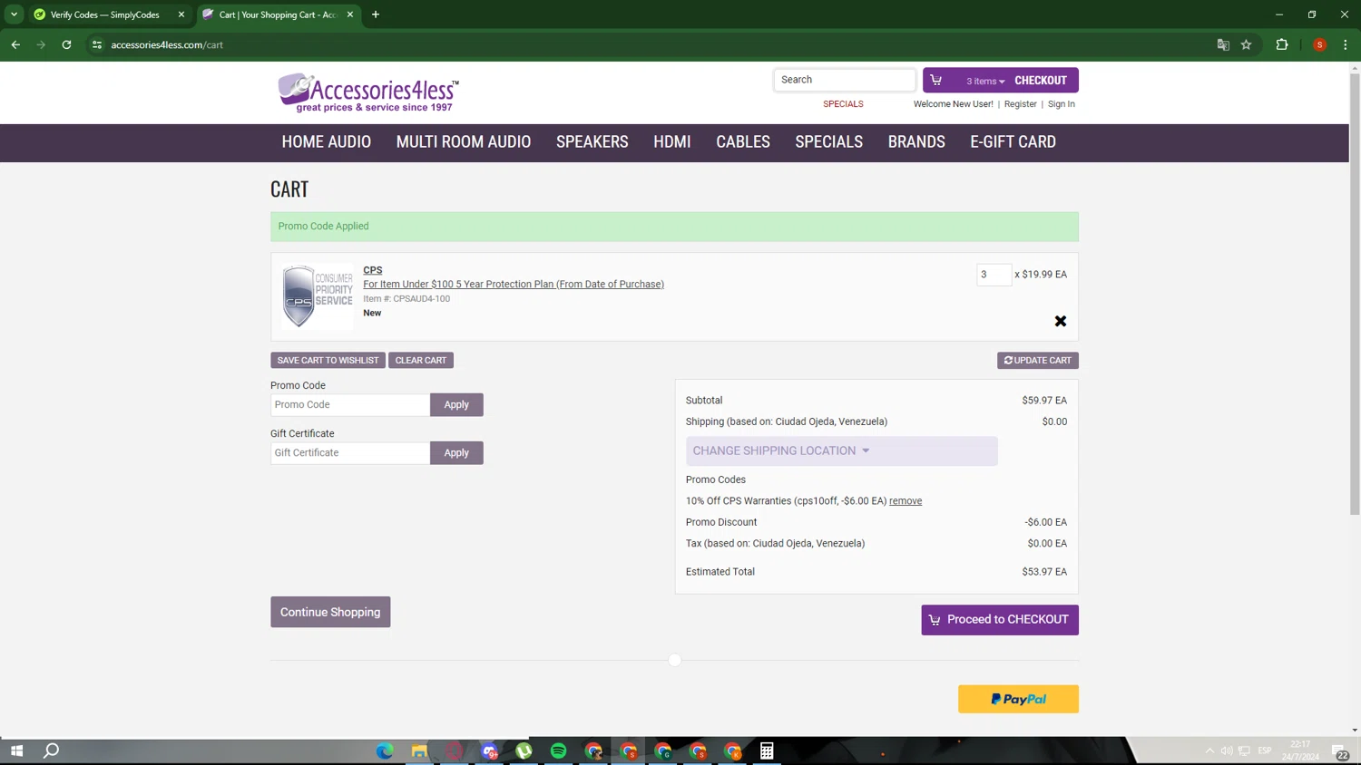Click the Register link

(x=1020, y=104)
